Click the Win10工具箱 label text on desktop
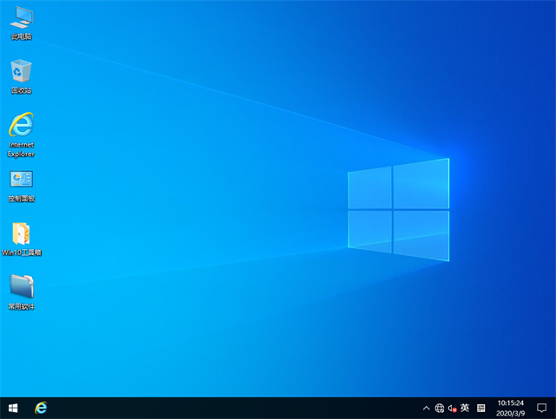Screen dimensions: 556x419 click(22, 252)
